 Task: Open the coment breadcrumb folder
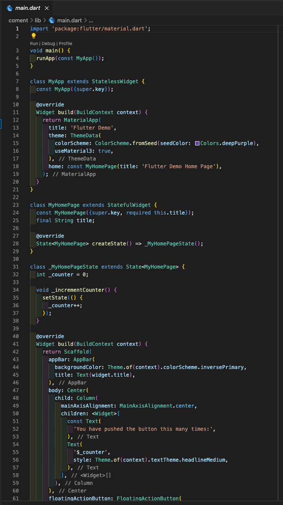point(18,20)
